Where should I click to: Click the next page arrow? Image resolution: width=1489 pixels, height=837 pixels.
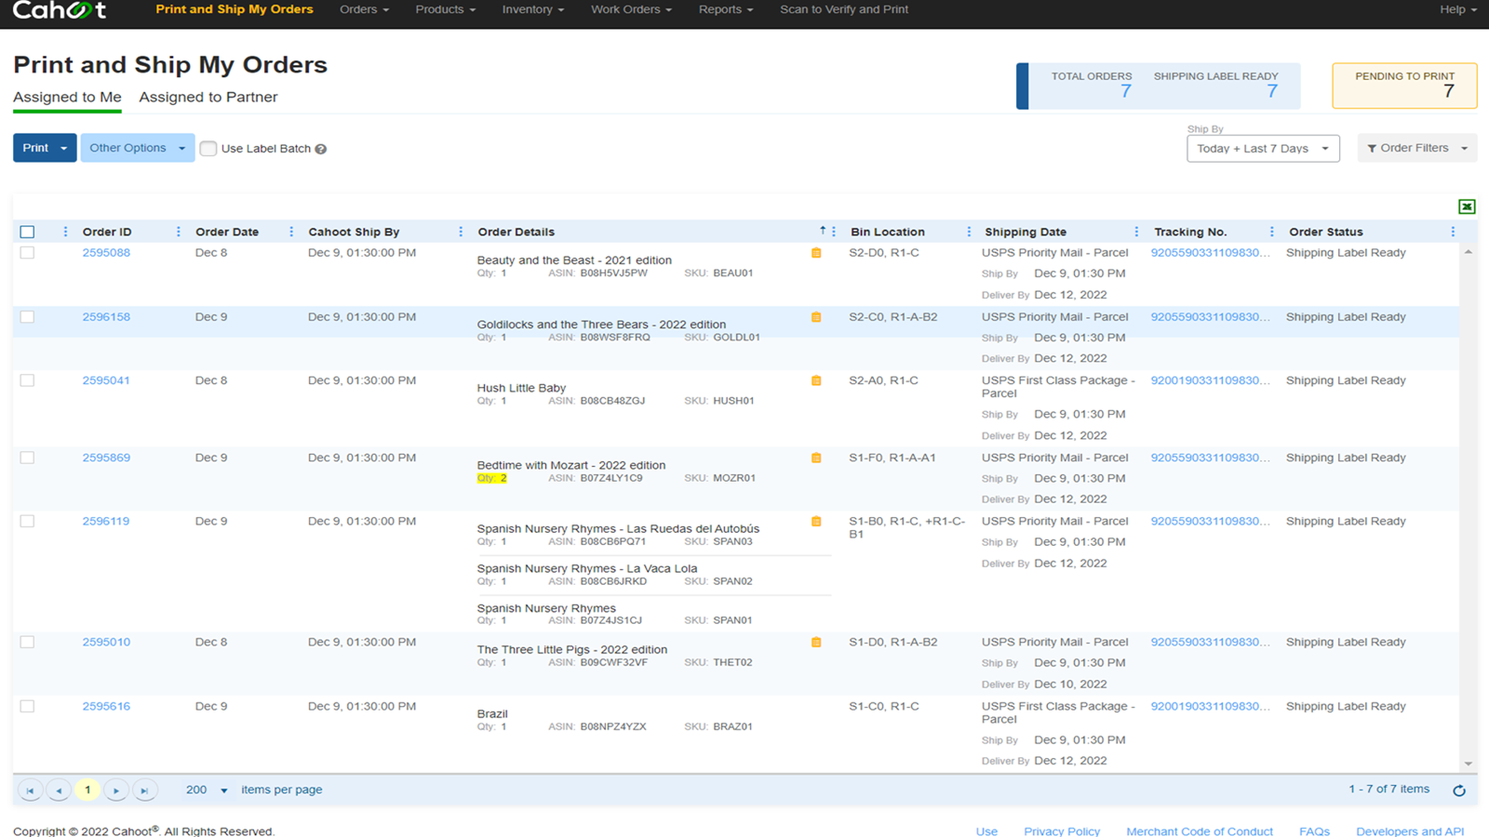(x=116, y=790)
